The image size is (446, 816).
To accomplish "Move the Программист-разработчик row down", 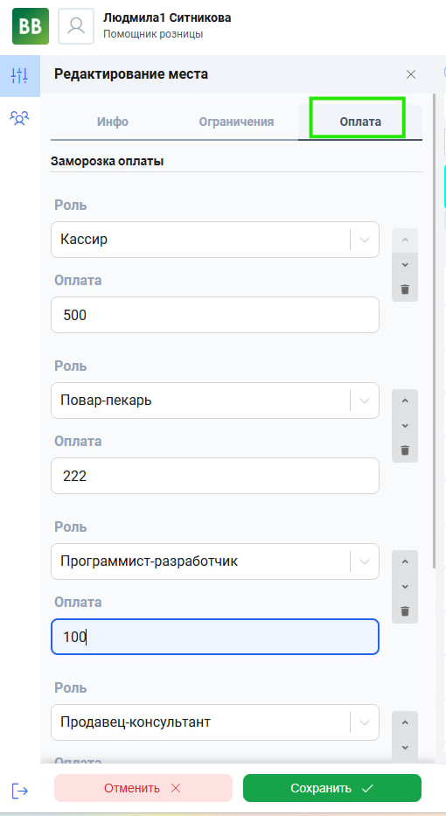I will coord(405,587).
